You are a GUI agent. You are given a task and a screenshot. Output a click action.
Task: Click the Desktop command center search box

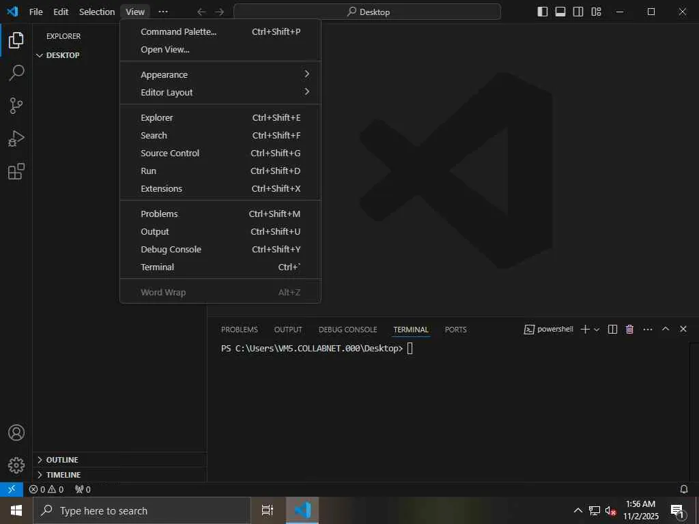click(367, 12)
